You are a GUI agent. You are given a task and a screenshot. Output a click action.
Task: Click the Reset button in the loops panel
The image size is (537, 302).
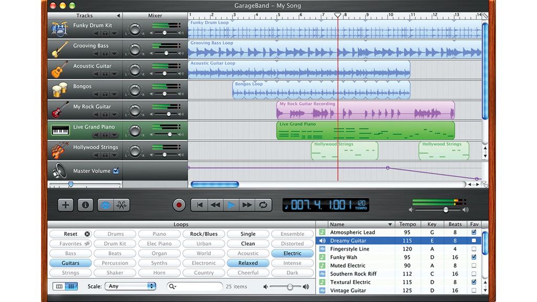[70, 233]
